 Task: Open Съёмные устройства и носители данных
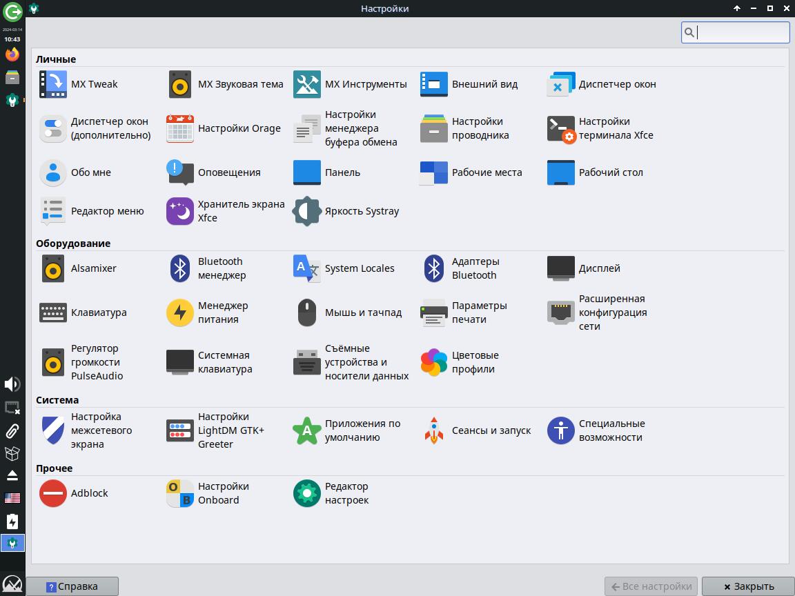pos(351,362)
